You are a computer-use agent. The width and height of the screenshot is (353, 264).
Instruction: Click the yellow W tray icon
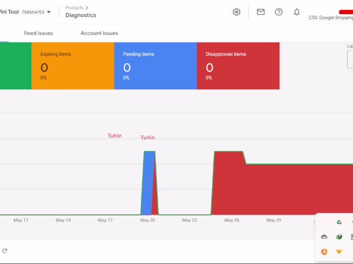tap(339, 251)
